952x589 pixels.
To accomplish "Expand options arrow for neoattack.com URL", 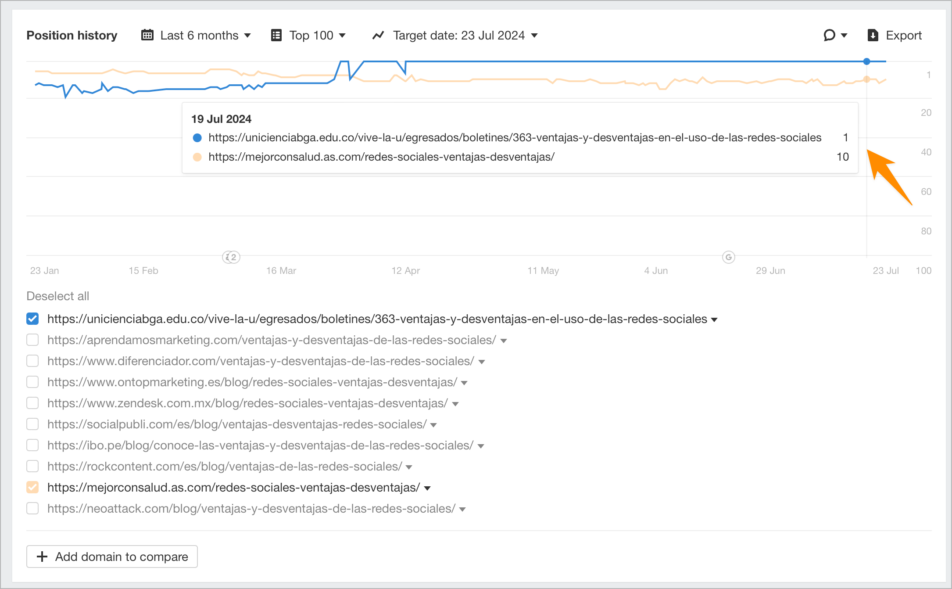I will point(462,510).
